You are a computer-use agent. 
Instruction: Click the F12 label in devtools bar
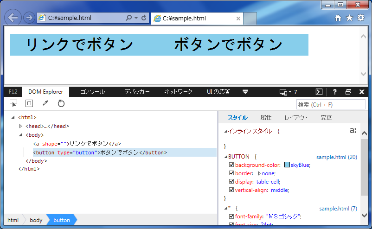coord(13,92)
